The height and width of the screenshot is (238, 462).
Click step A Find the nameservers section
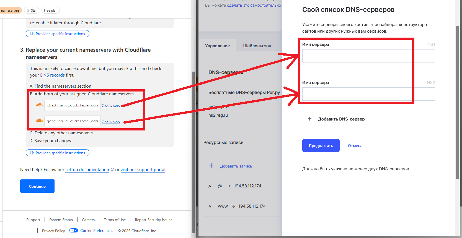tap(60, 86)
